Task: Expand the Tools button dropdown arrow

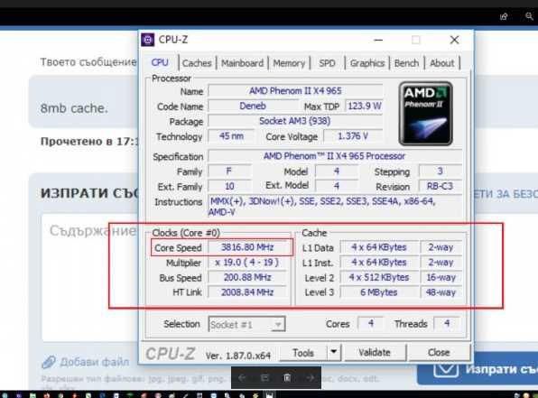Action: pyautogui.click(x=333, y=353)
